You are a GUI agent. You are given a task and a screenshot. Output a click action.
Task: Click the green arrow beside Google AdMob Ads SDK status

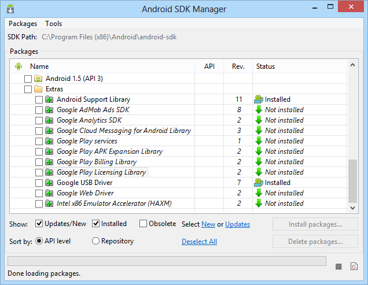click(x=259, y=110)
